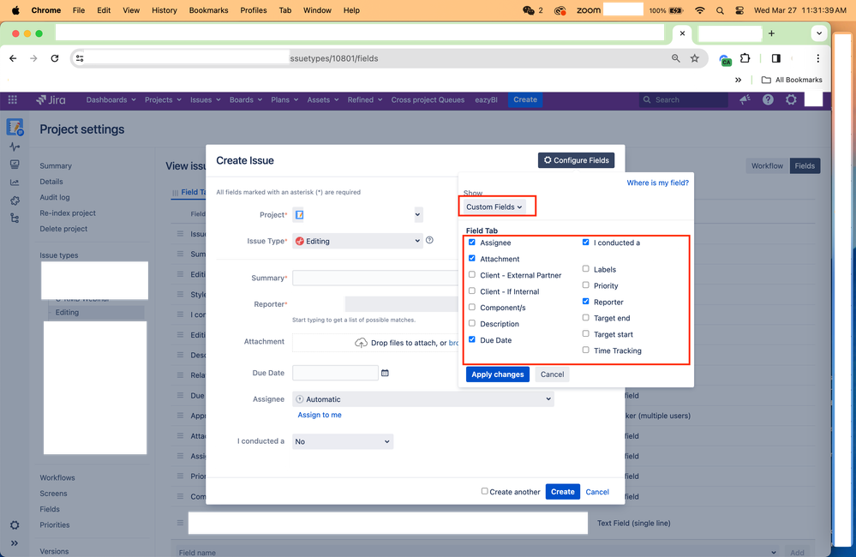Viewport: 856px width, 557px height.
Task: Open the reports chart icon in sidebar
Action: pyautogui.click(x=15, y=183)
